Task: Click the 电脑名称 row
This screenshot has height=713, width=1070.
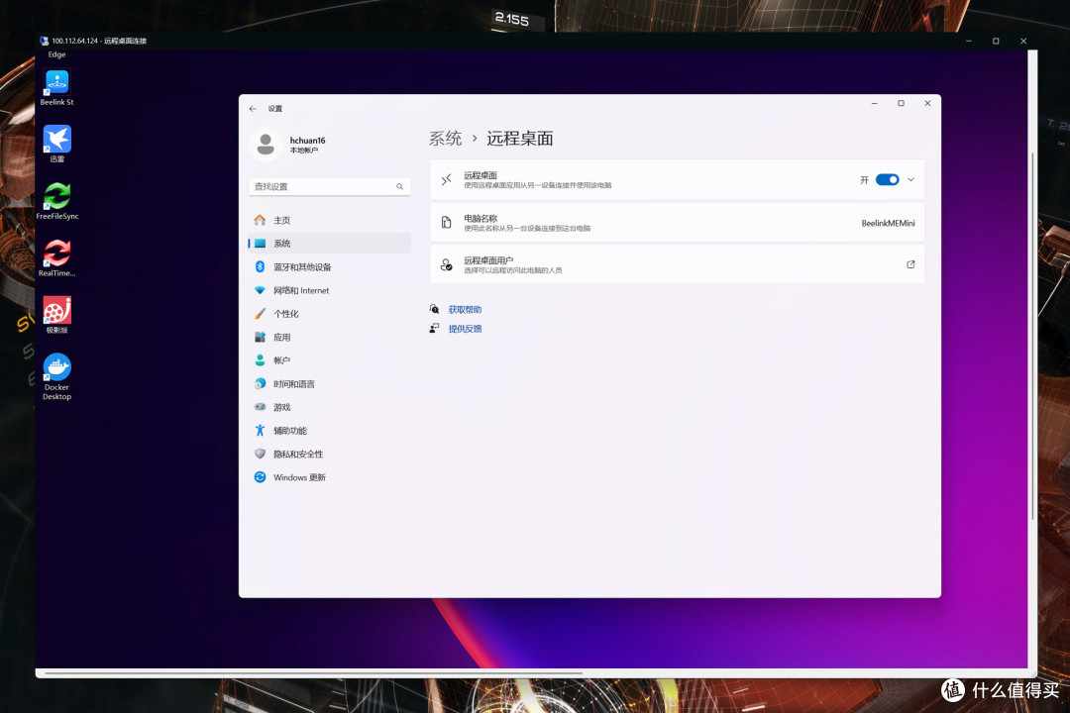Action: tap(677, 223)
